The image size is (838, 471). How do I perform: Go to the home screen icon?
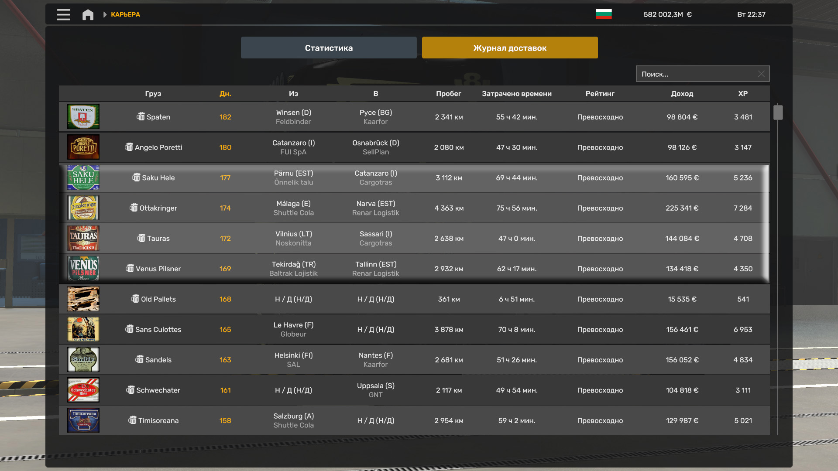tap(88, 14)
